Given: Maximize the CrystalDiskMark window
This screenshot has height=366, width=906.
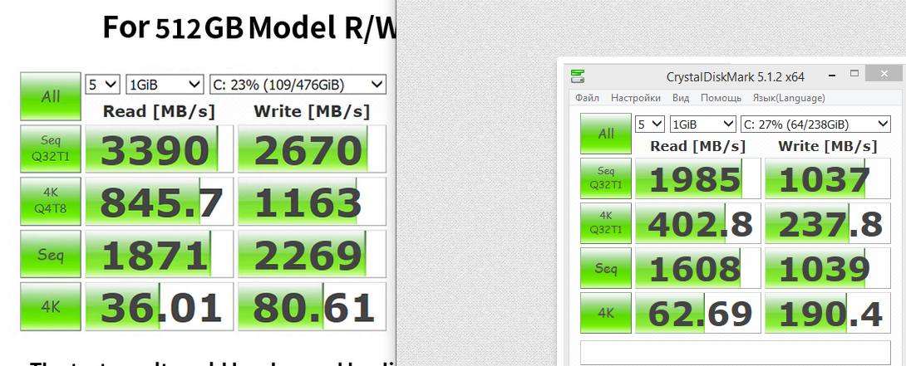Looking at the screenshot, I should [854, 74].
